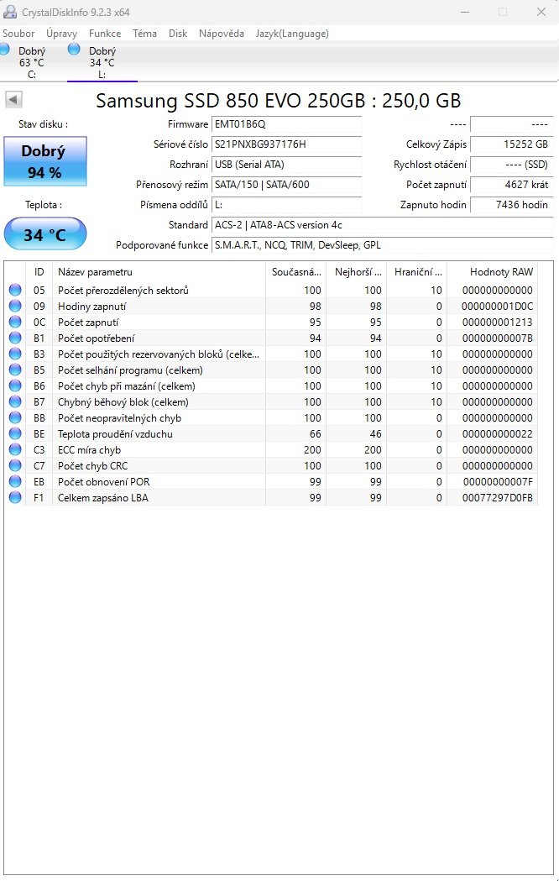Click the Celkový Zápis value 15252 GB

[511, 144]
